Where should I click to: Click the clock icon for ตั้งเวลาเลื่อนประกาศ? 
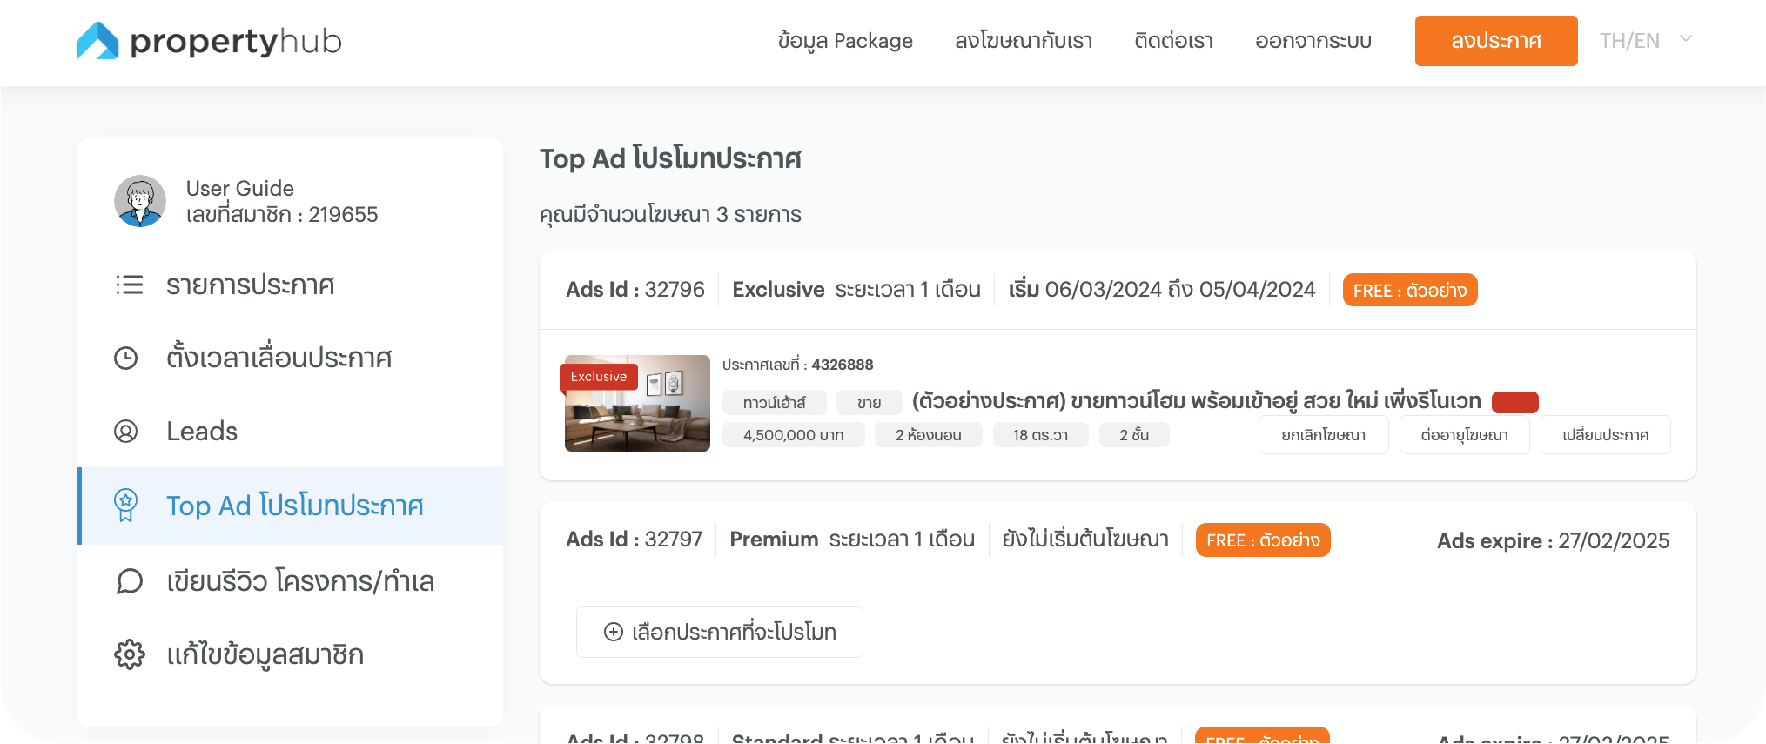pos(127,358)
